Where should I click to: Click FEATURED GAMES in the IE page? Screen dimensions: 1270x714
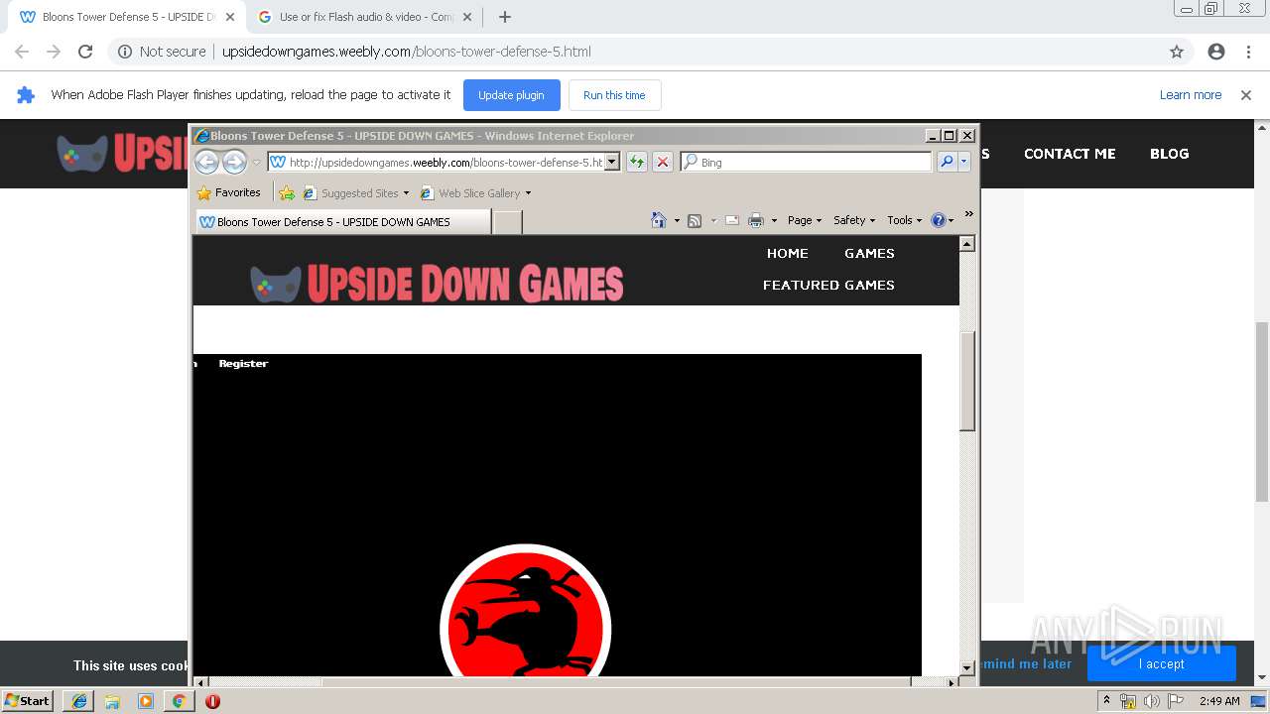pos(828,285)
